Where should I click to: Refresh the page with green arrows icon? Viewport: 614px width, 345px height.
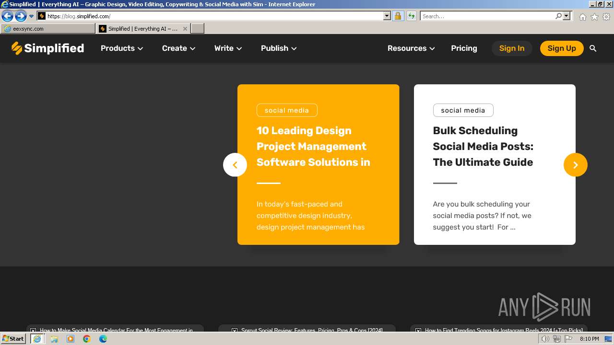click(411, 16)
